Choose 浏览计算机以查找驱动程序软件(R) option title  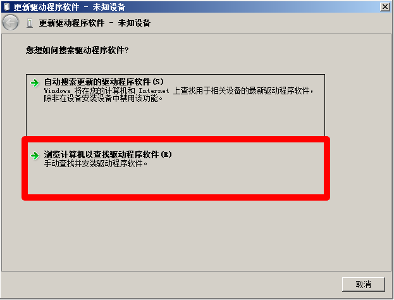click(x=108, y=154)
